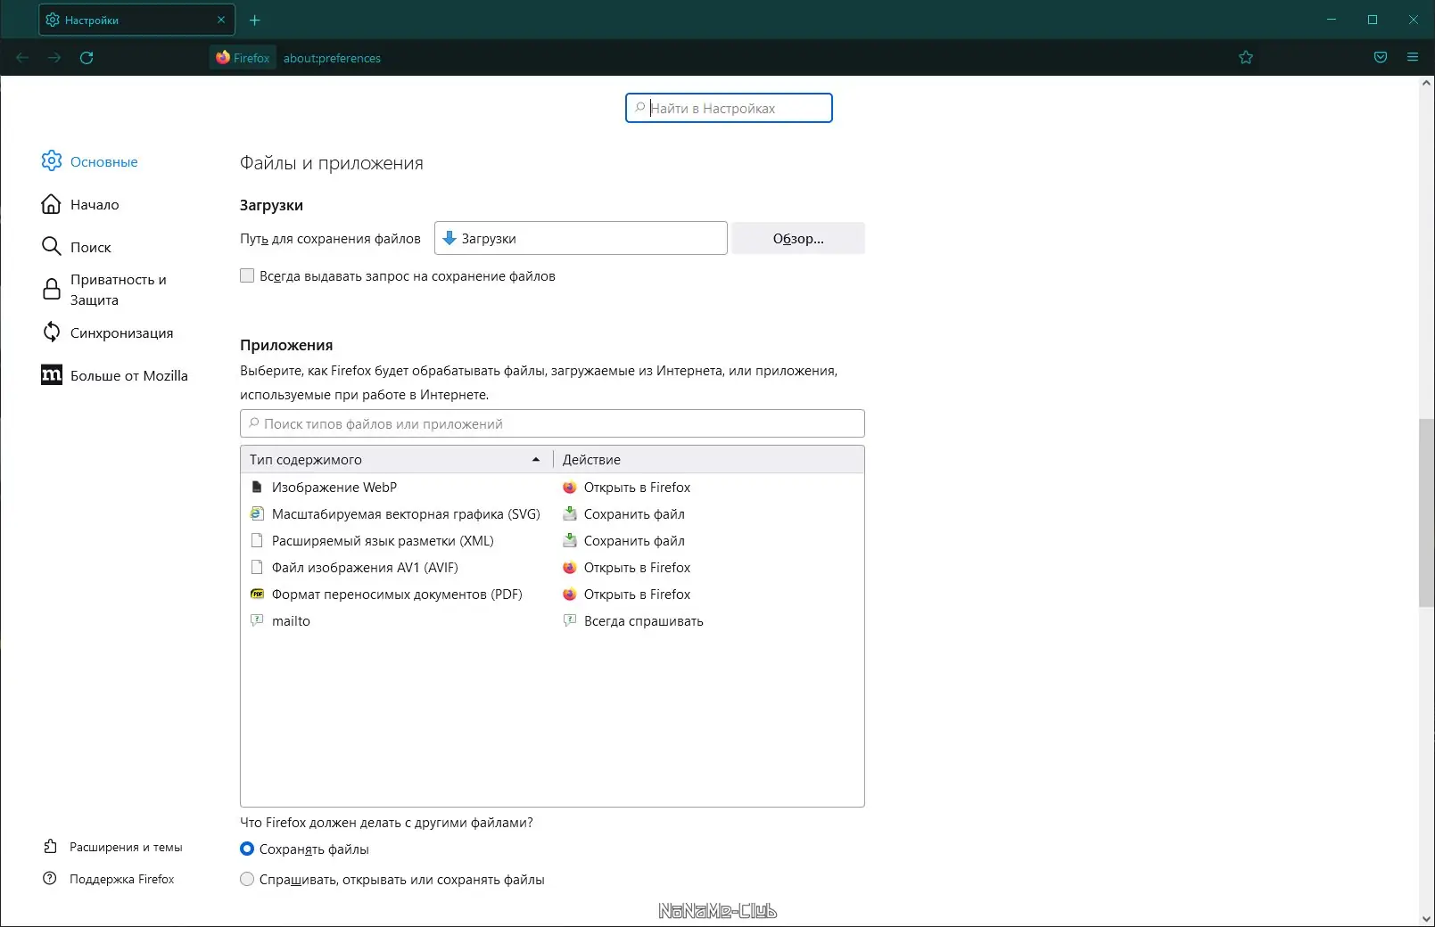Click the XML file type icon
The width and height of the screenshot is (1435, 927).
257,541
